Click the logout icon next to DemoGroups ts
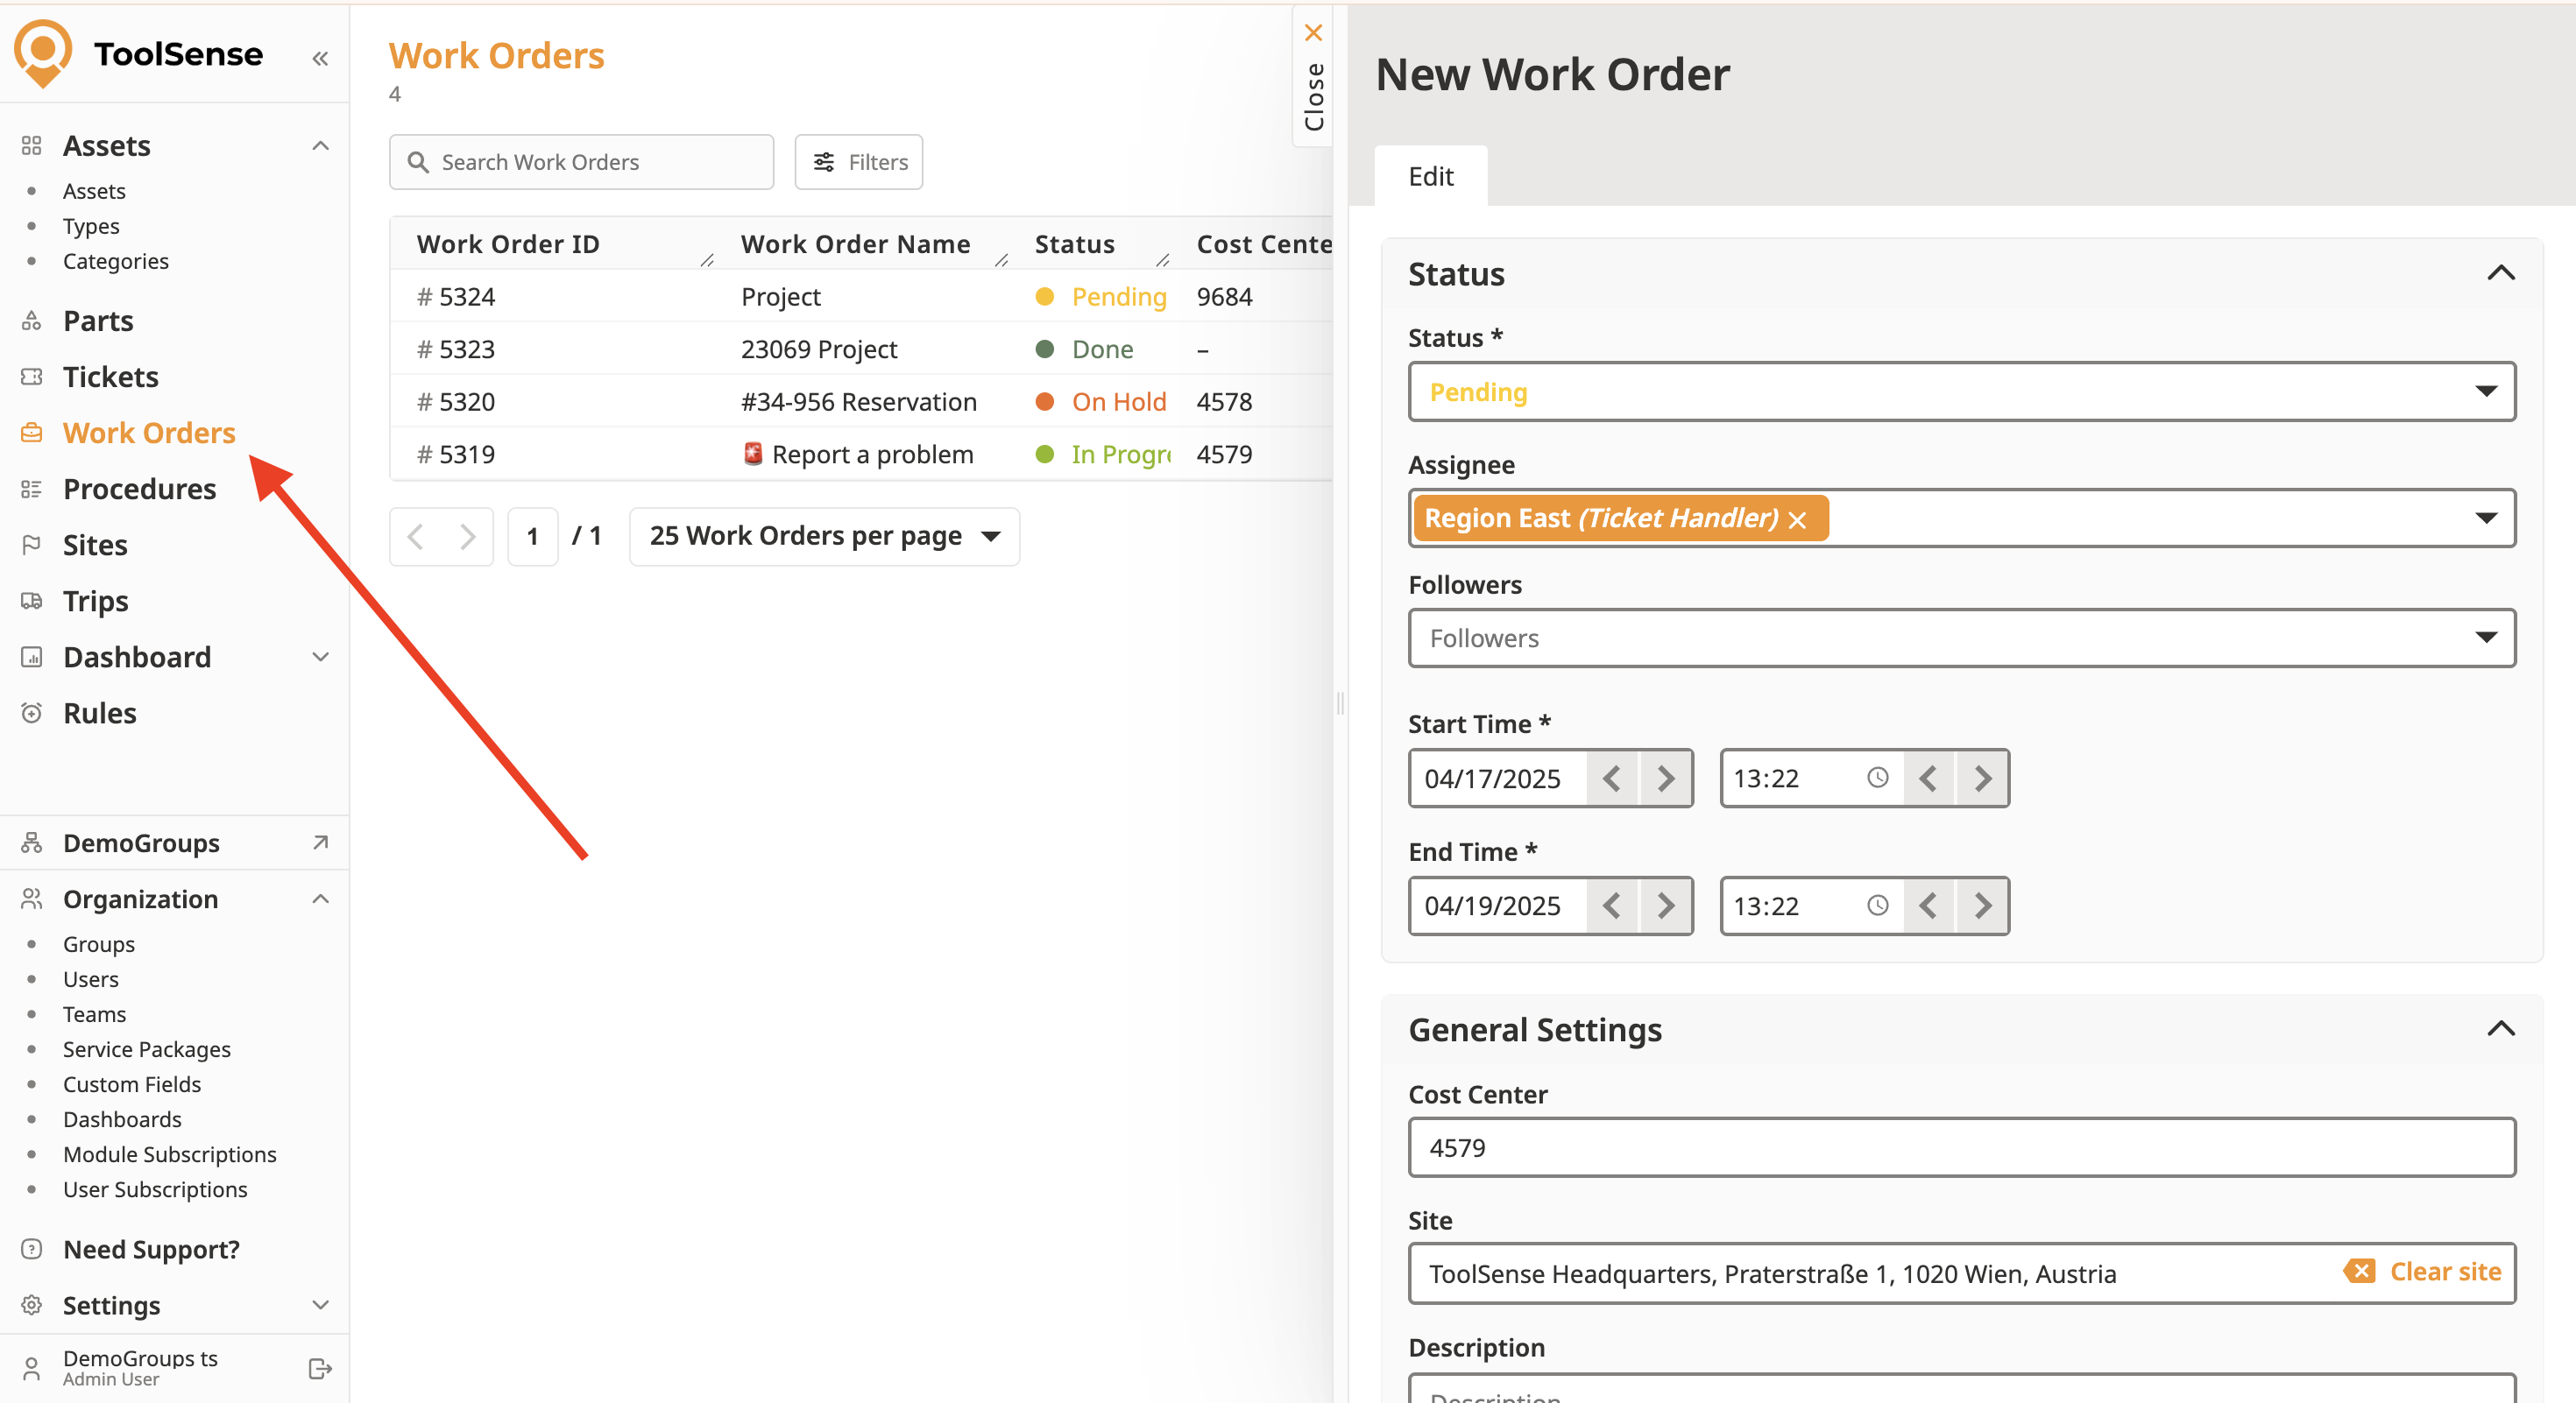2576x1403 pixels. (x=320, y=1368)
